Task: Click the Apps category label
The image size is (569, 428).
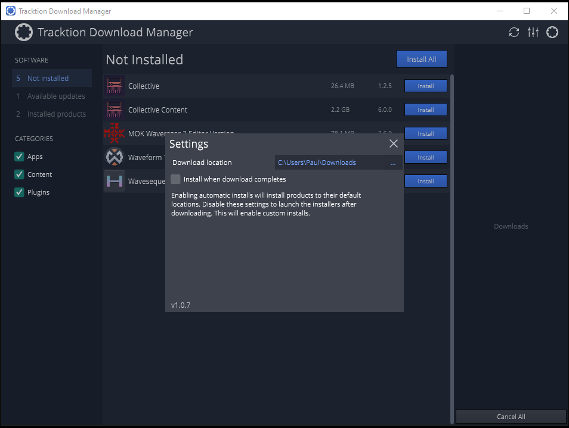Action: pyautogui.click(x=35, y=157)
